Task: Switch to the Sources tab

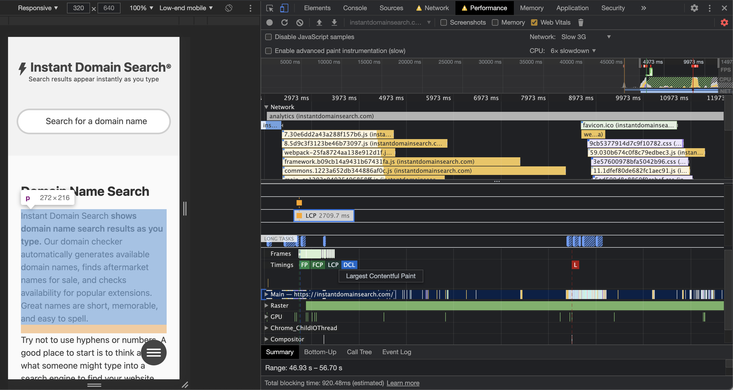Action: point(391,8)
